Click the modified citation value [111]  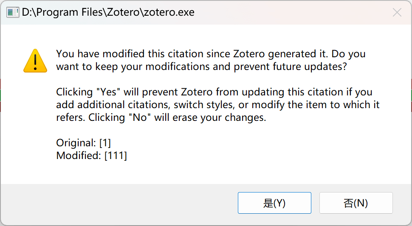(x=116, y=156)
